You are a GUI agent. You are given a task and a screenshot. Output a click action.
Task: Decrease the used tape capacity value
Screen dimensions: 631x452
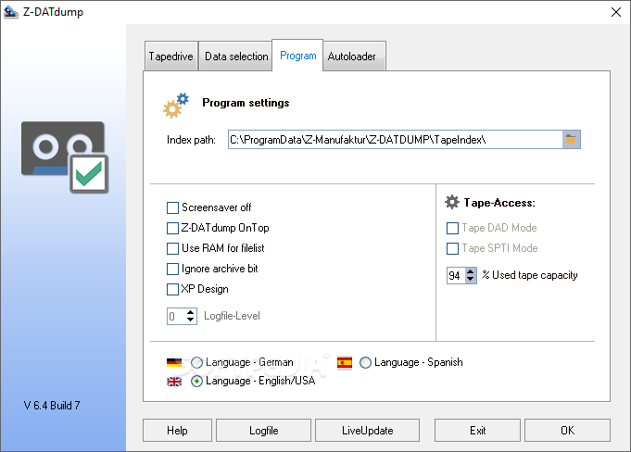point(471,279)
